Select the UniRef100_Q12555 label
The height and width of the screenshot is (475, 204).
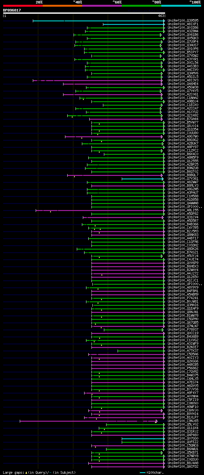coord(183,161)
